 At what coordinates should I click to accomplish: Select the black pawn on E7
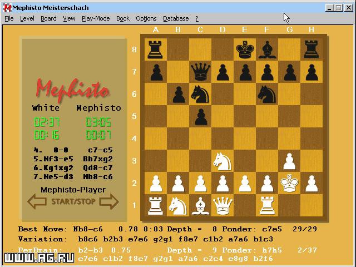click(245, 73)
